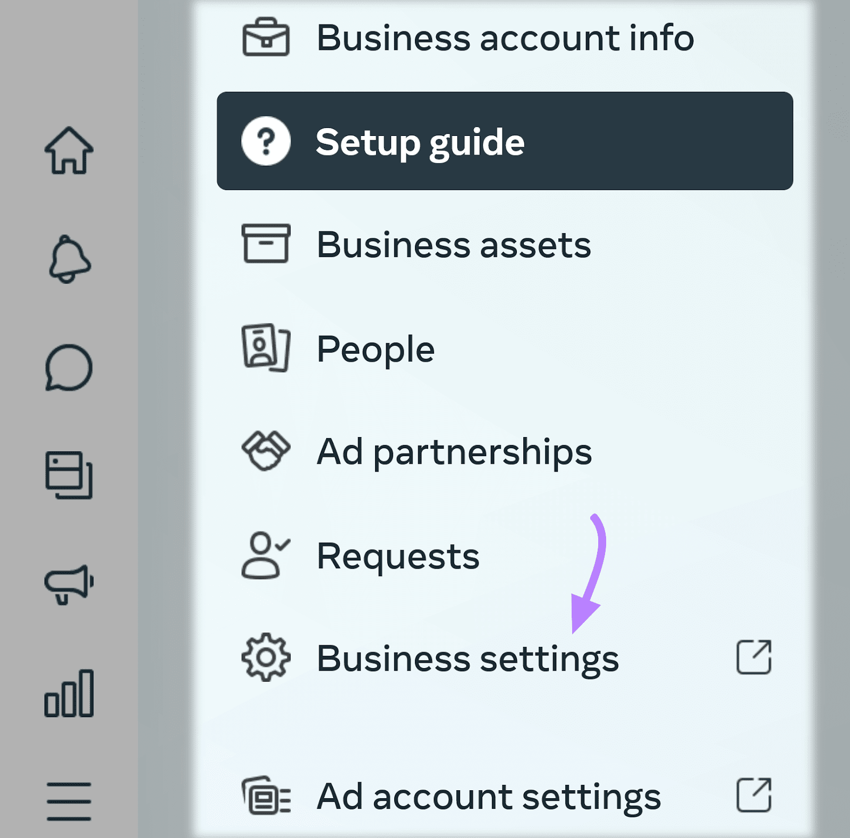View Insights via the bar chart icon

point(70,691)
